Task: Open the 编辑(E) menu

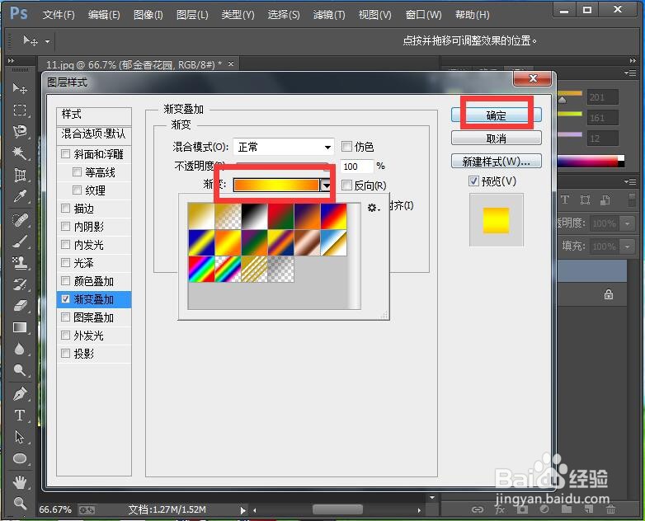Action: (104, 15)
